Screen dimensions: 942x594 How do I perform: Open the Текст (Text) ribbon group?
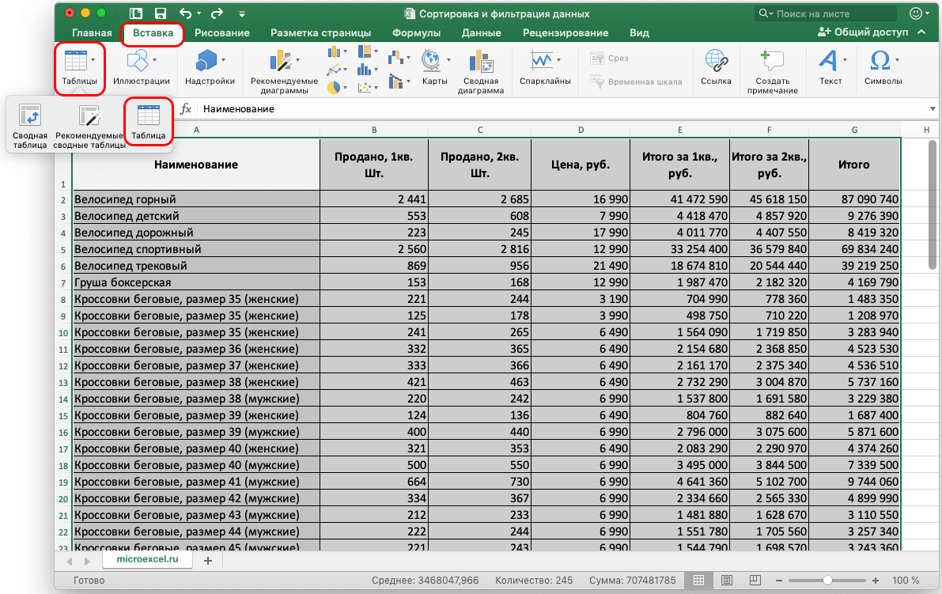[x=830, y=68]
